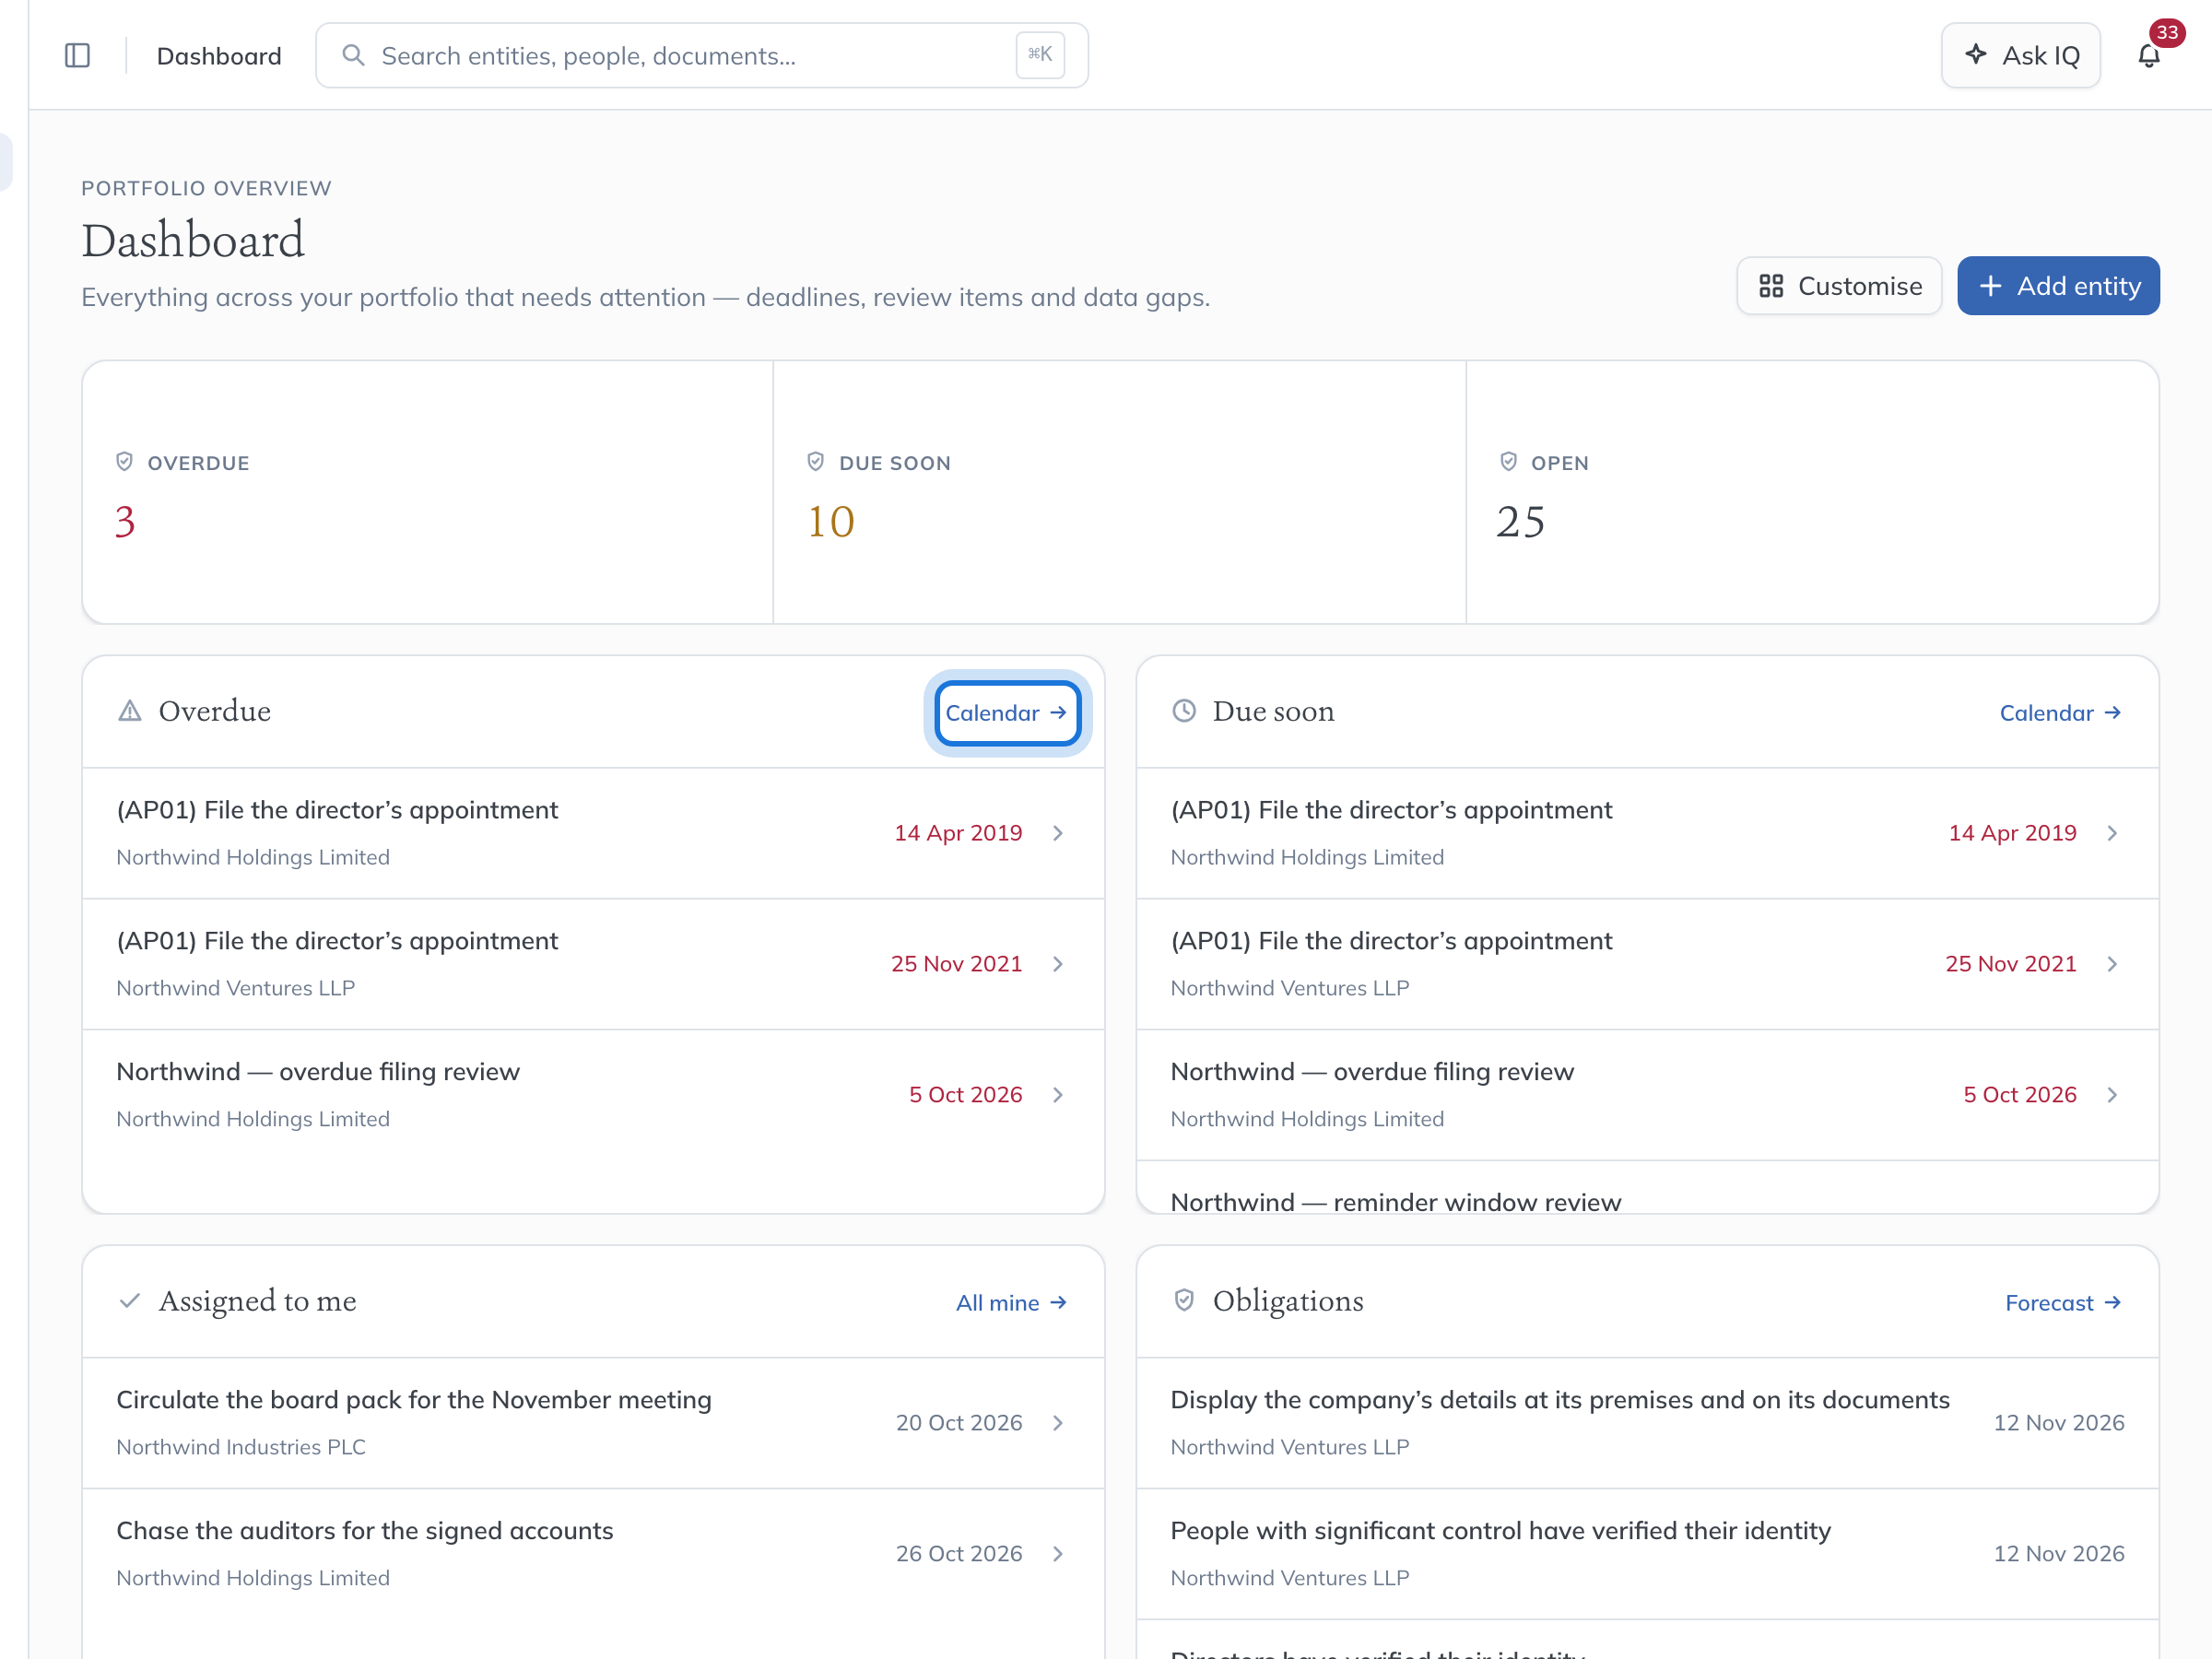
Task: Click the Add entity button
Action: [2058, 286]
